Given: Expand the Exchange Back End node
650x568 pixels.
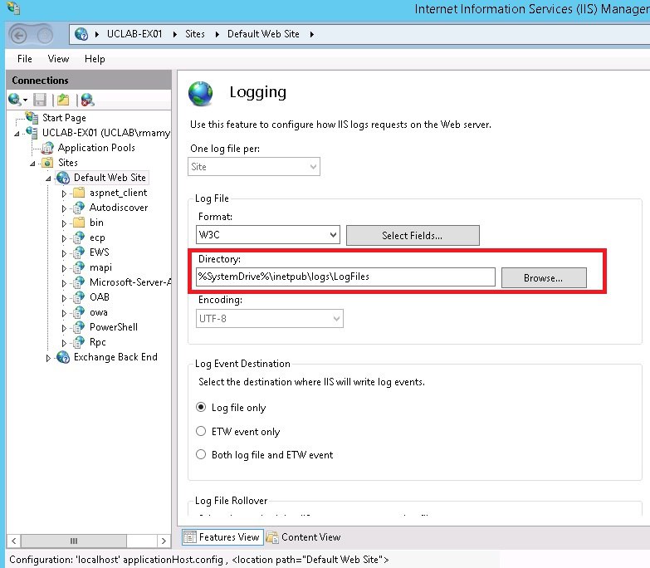Looking at the screenshot, I should point(48,358).
